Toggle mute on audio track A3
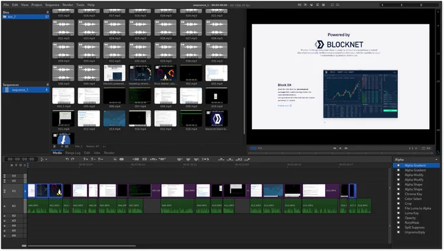The image size is (444, 251). [x=5, y=221]
